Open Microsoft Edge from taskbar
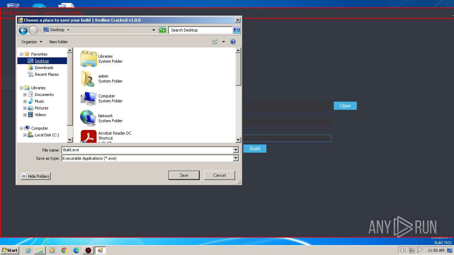The height and width of the screenshot is (255, 454). [x=76, y=250]
